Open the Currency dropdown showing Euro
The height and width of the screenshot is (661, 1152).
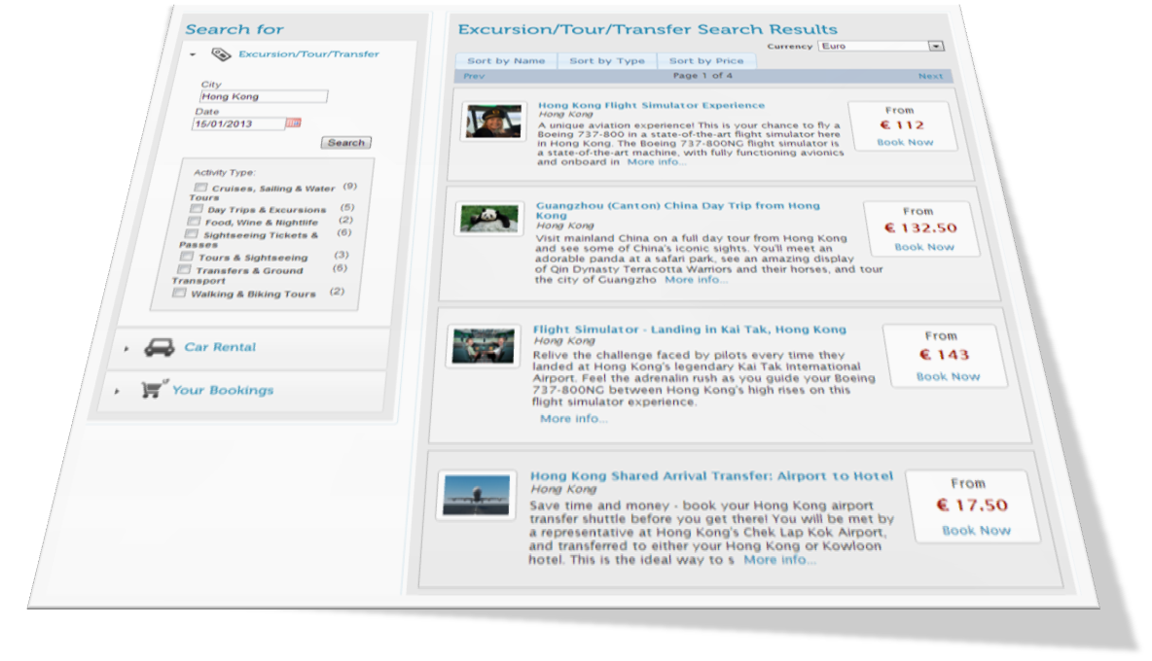pos(936,46)
